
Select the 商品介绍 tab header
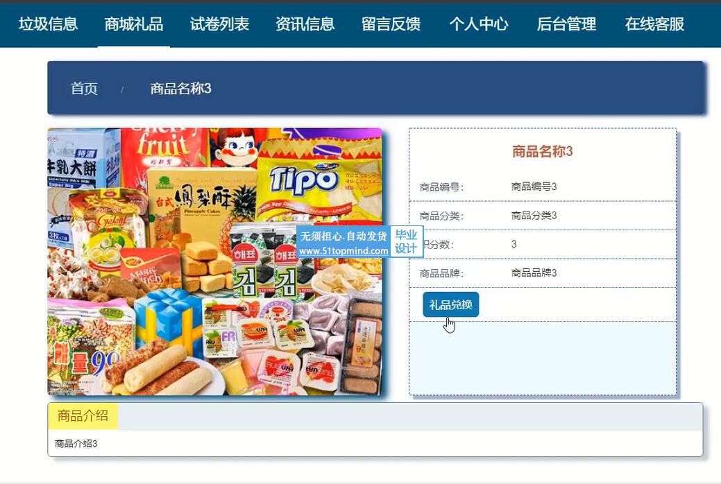pos(83,416)
